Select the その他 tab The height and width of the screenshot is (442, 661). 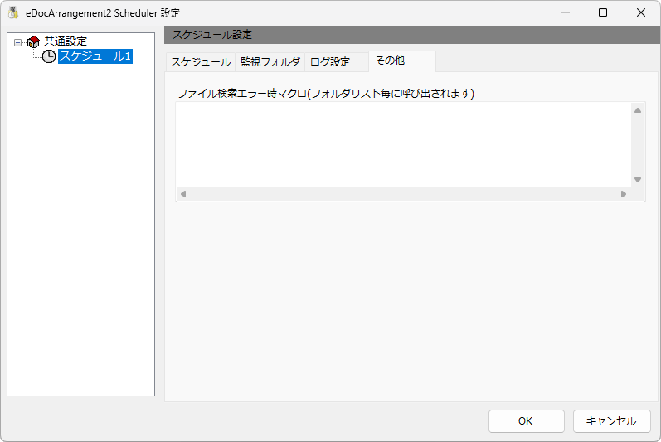tap(402, 61)
